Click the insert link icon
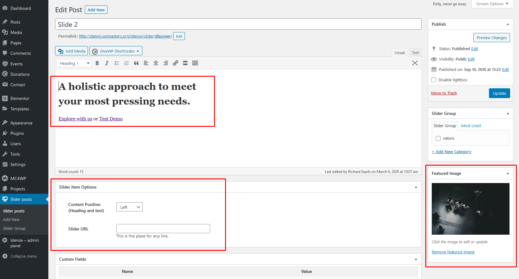This screenshot has width=519, height=279. click(x=175, y=63)
